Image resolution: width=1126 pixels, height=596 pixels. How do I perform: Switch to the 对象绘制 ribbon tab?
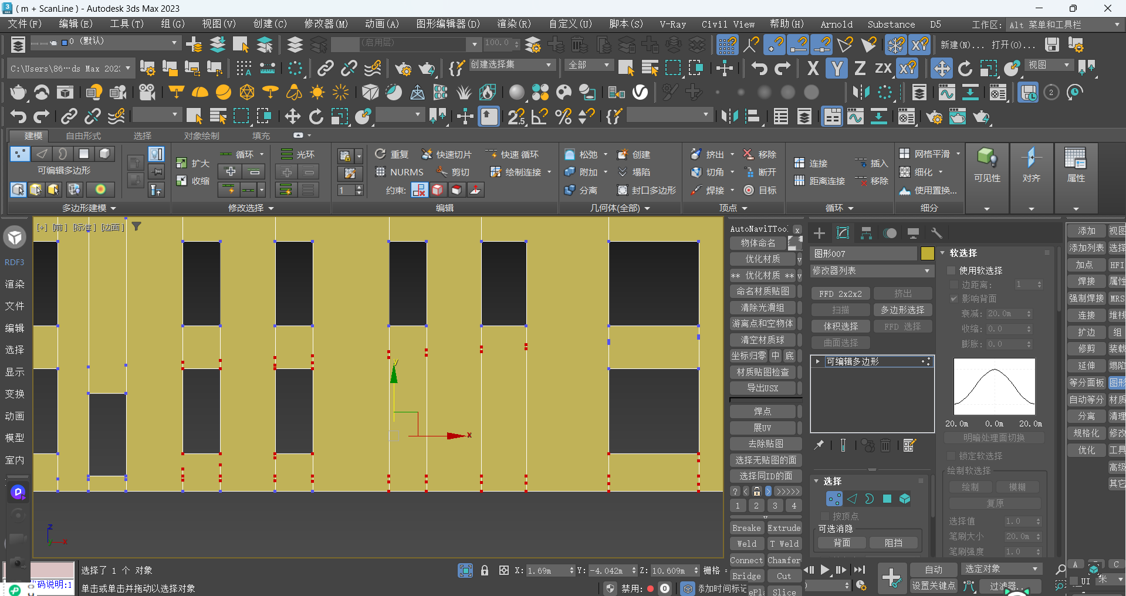(202, 136)
